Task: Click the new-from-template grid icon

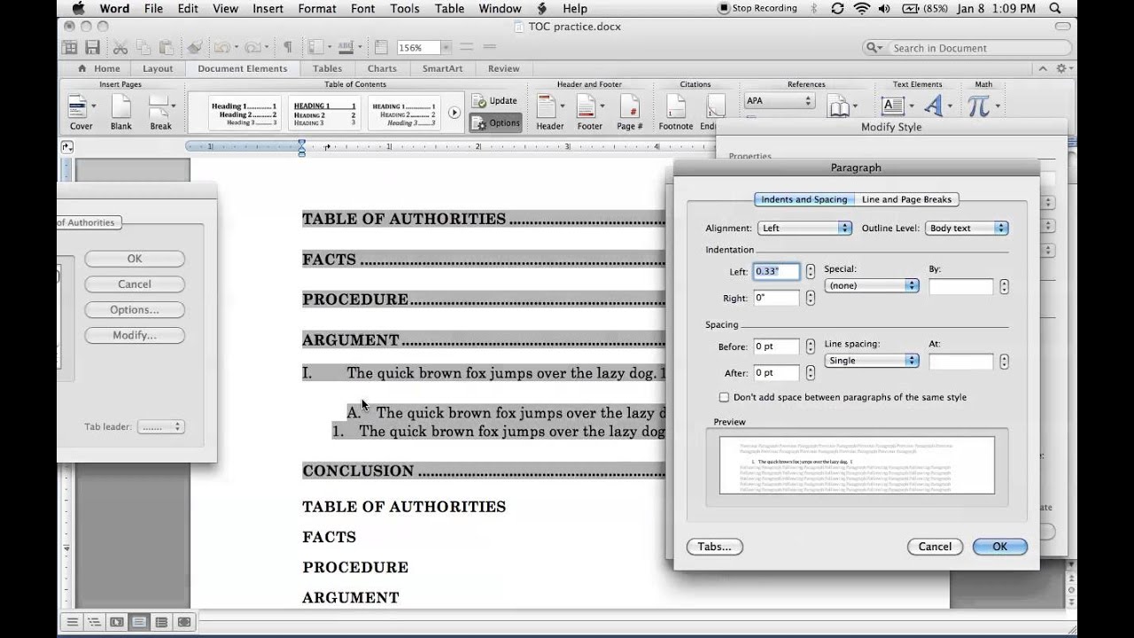Action: tap(69, 48)
